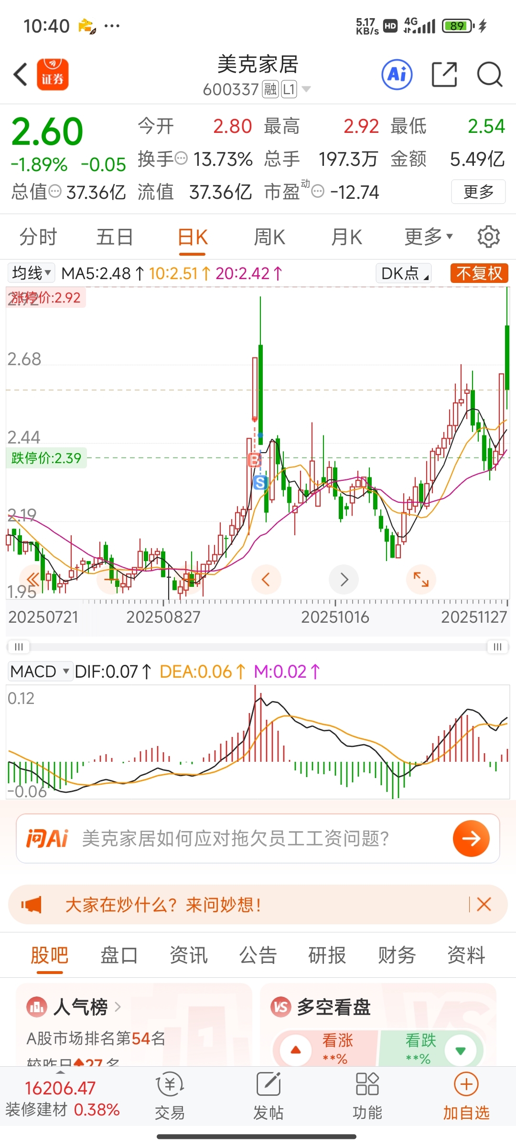Tap info icon next to 市盈
Viewport: 516px width, 1147px height.
point(318,192)
